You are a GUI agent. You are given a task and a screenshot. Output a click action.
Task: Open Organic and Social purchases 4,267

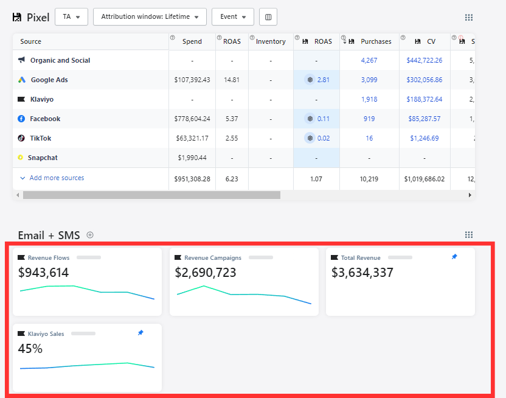coord(369,60)
